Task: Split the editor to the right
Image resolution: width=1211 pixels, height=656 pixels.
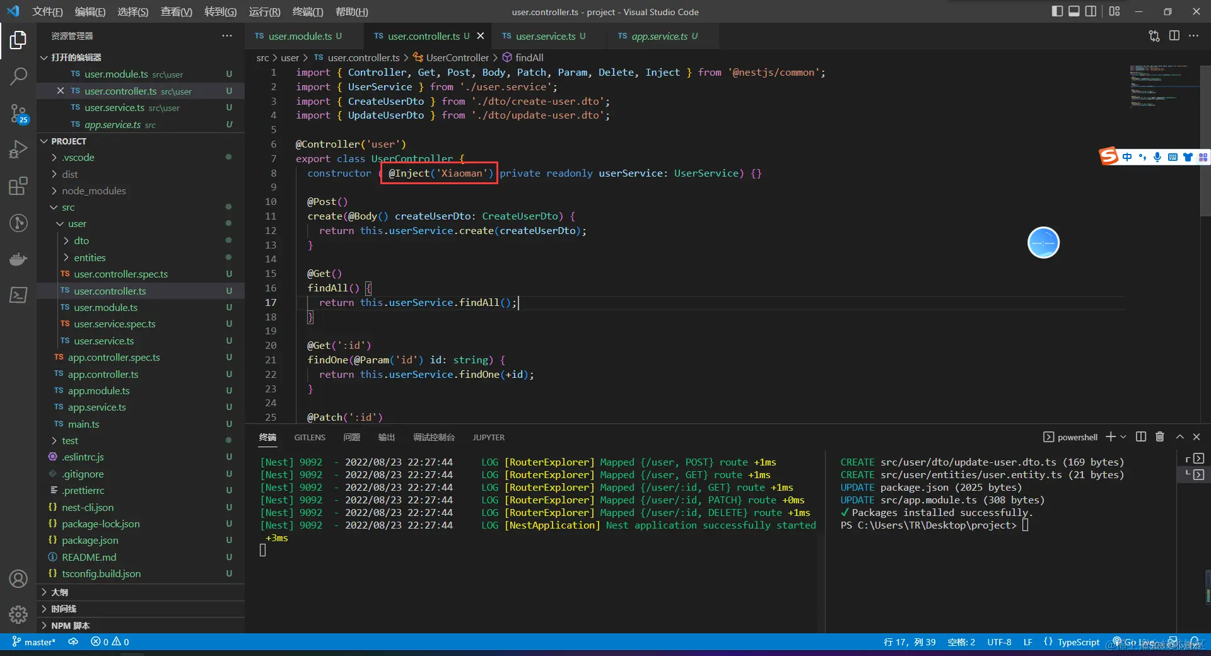Action: tap(1174, 36)
